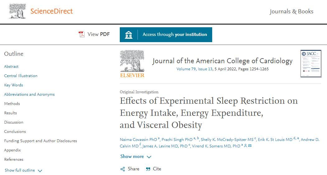Viewport: 327px width, 175px height.
Task: Go to Central Illustration section
Action: (x=21, y=76)
